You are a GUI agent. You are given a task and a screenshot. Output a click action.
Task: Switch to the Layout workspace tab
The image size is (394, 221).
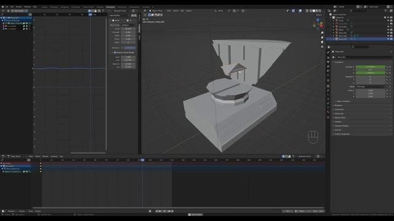point(44,7)
